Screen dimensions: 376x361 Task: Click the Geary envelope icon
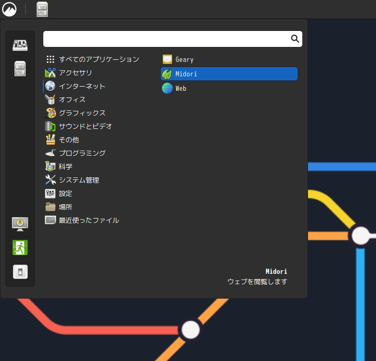167,59
